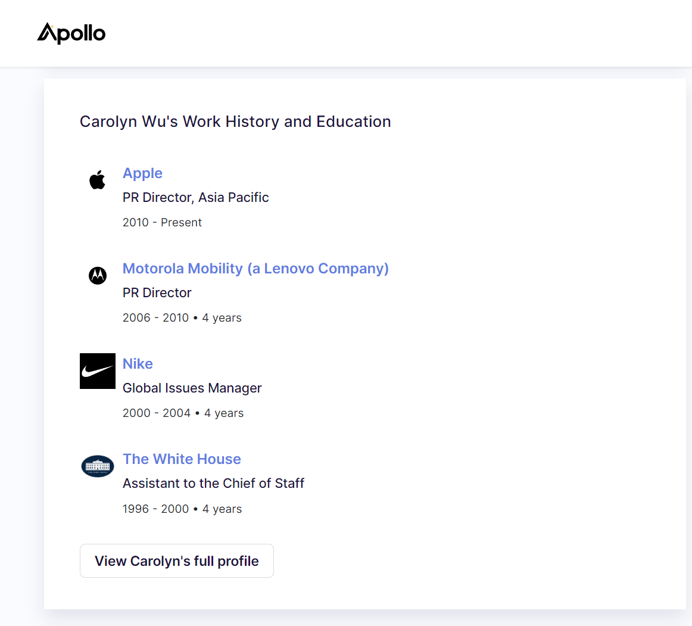Image resolution: width=692 pixels, height=626 pixels.
Task: Click the 1996 - 2000 date range
Action: click(156, 509)
